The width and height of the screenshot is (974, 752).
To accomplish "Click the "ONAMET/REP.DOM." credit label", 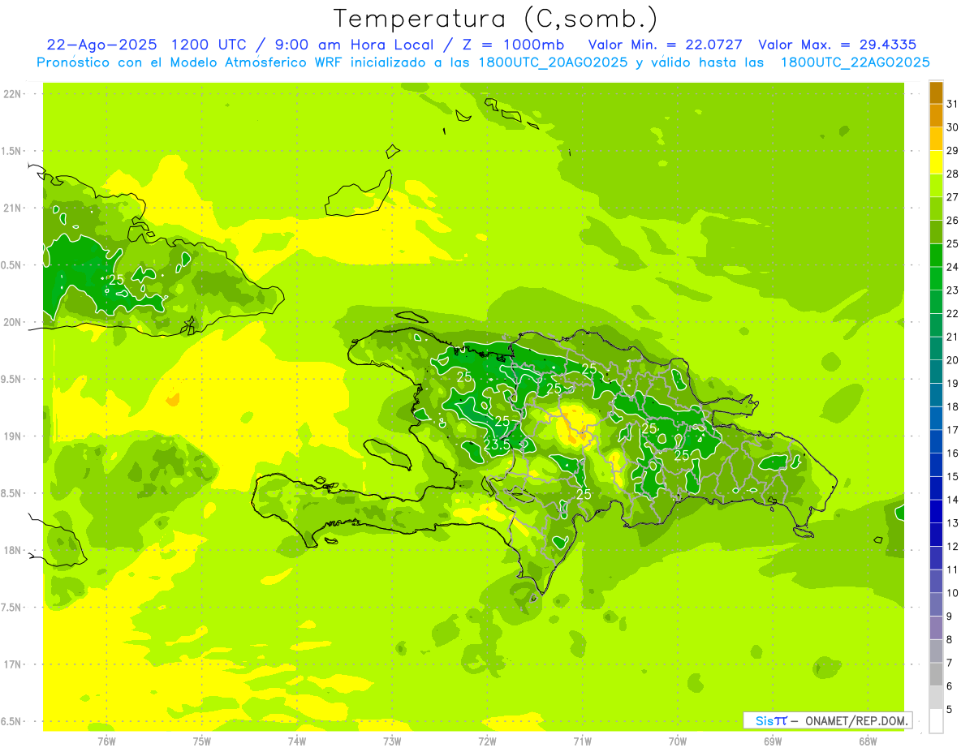I will click(856, 720).
